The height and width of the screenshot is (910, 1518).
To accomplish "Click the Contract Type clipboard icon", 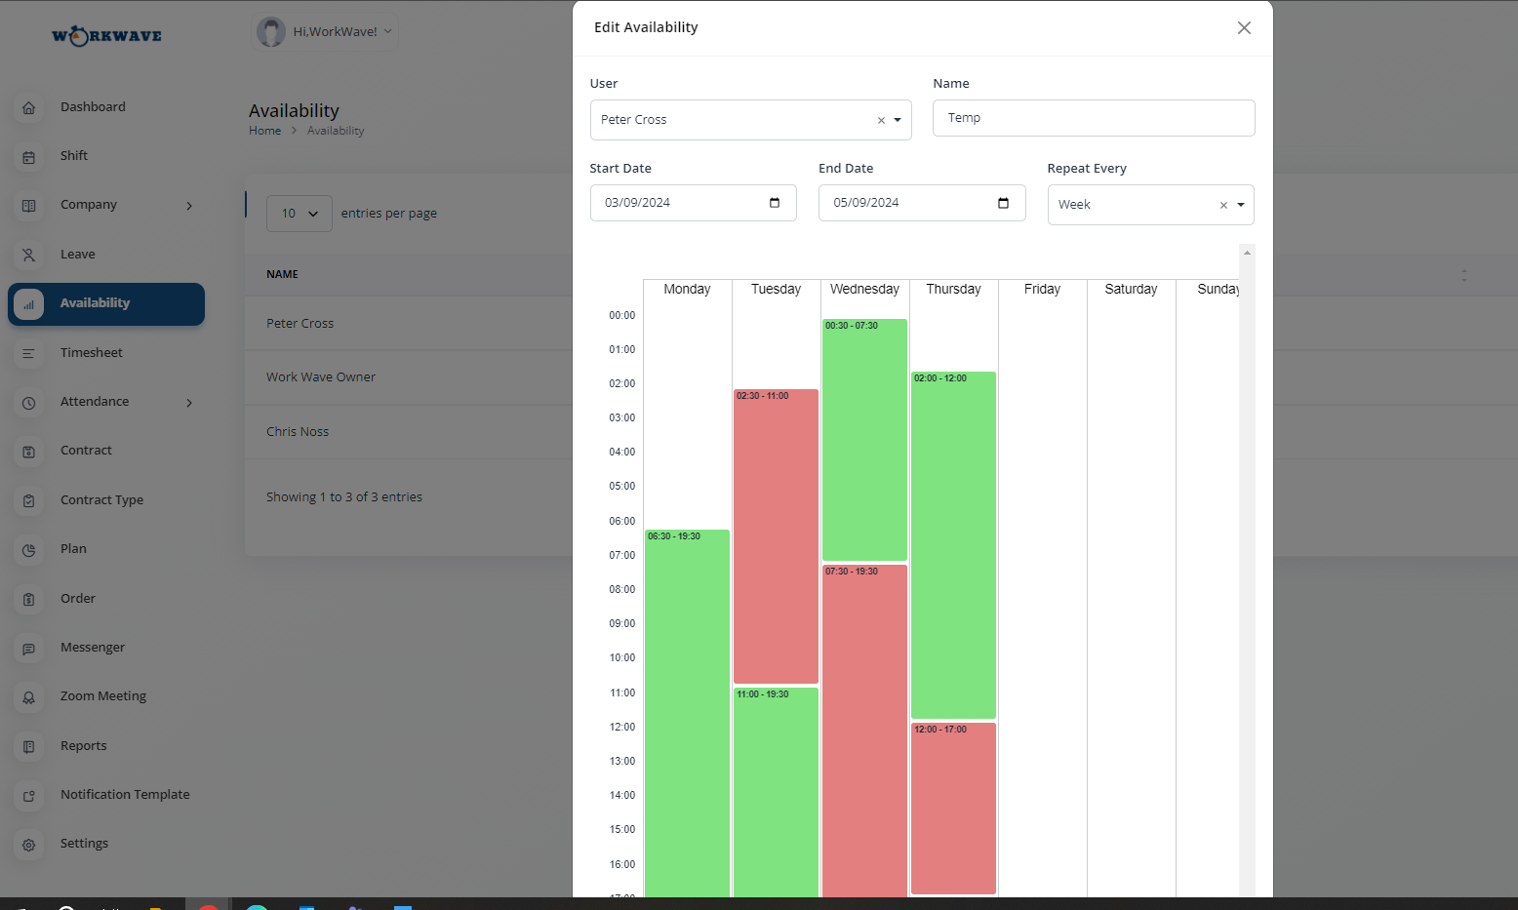I will [x=29, y=501].
